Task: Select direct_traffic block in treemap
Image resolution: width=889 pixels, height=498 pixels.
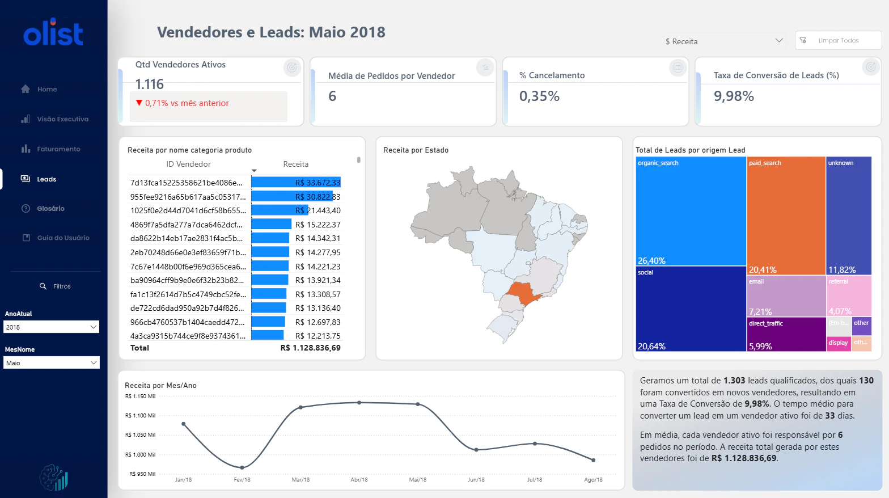Action: click(786, 334)
